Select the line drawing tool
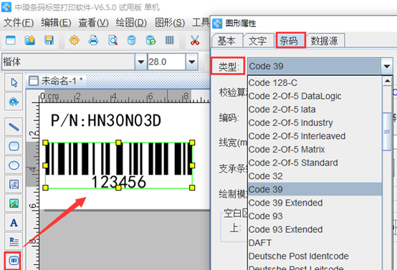 (x=14, y=127)
